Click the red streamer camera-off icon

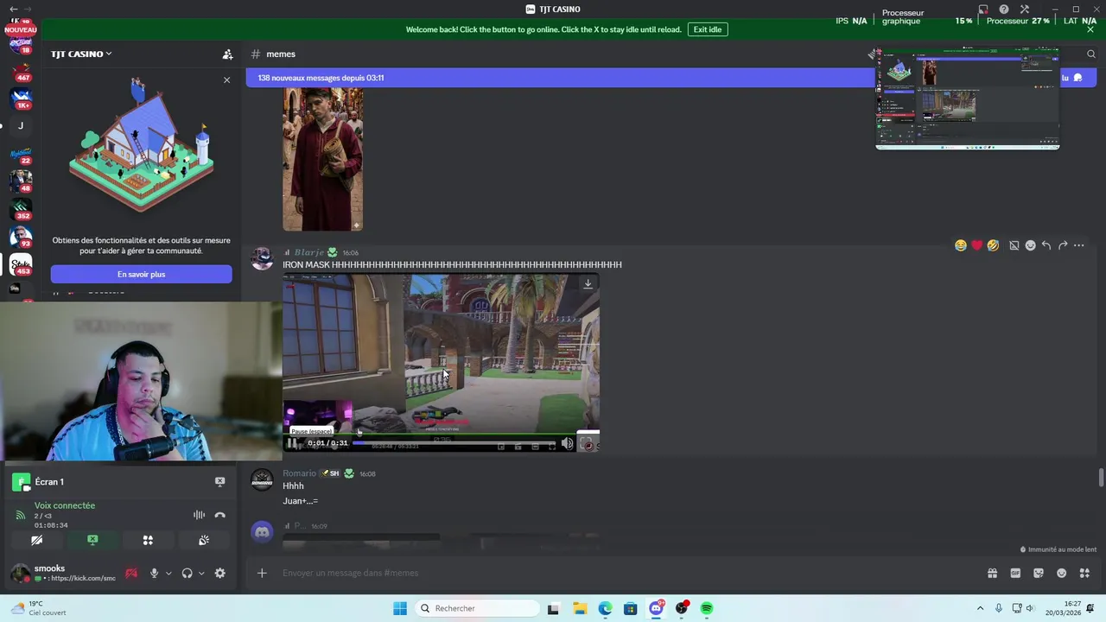(131, 573)
